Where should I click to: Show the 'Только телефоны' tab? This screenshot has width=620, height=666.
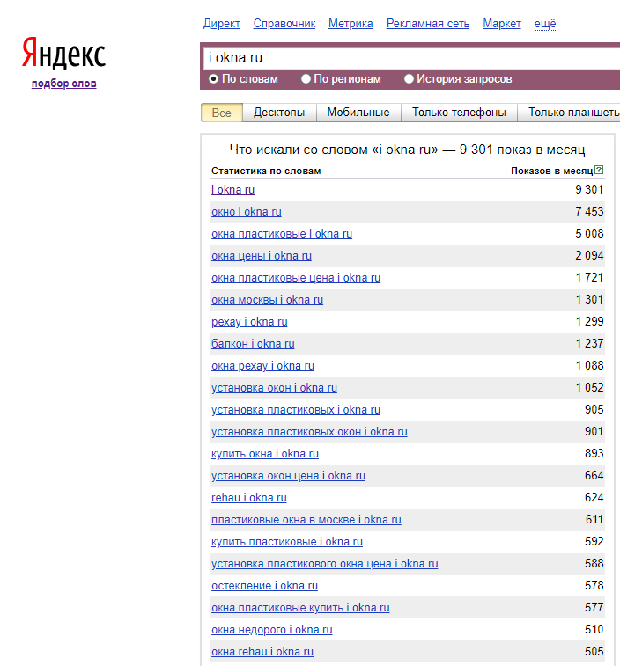tap(459, 113)
